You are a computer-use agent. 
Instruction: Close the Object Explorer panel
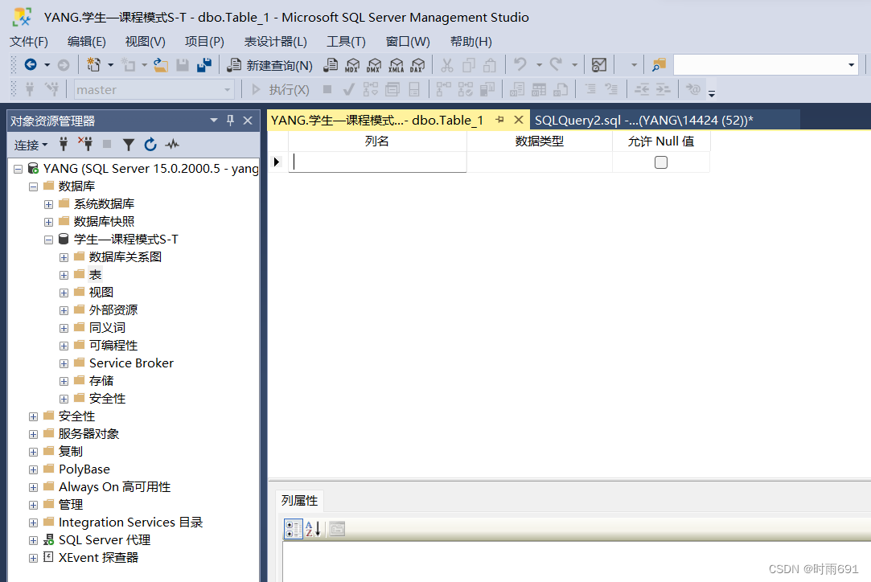tap(248, 121)
